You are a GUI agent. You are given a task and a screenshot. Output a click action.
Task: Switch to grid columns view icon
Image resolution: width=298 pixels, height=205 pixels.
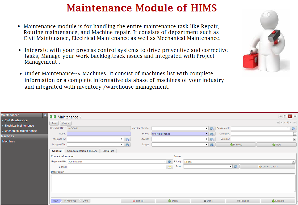[285, 117]
